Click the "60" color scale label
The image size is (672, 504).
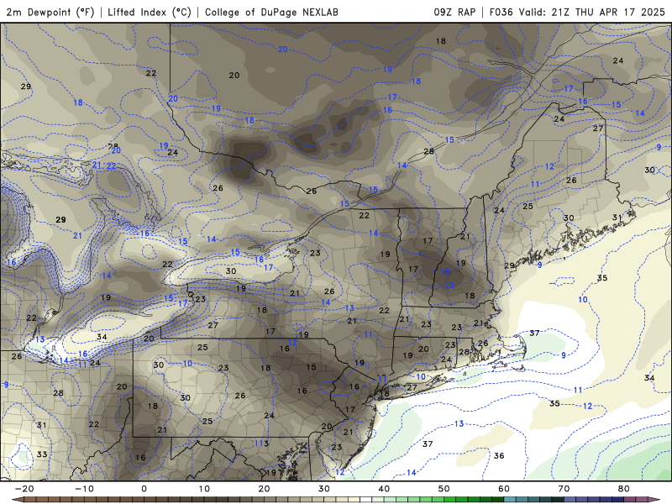[x=504, y=489]
